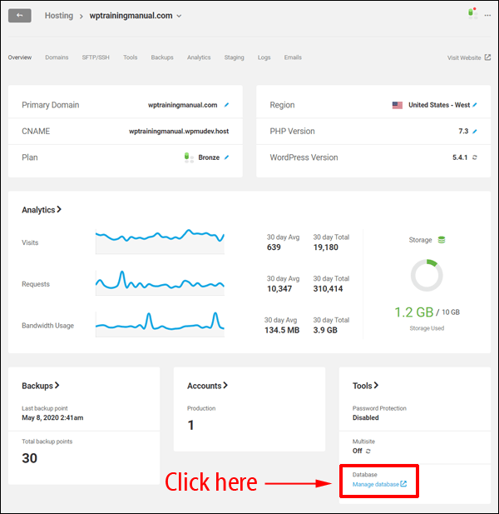This screenshot has height=514, width=499.
Task: Click the back arrow button
Action: pyautogui.click(x=20, y=15)
